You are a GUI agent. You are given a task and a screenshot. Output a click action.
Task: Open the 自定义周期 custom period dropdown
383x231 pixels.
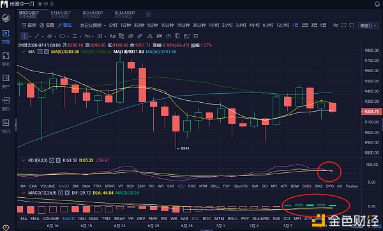coord(93,25)
